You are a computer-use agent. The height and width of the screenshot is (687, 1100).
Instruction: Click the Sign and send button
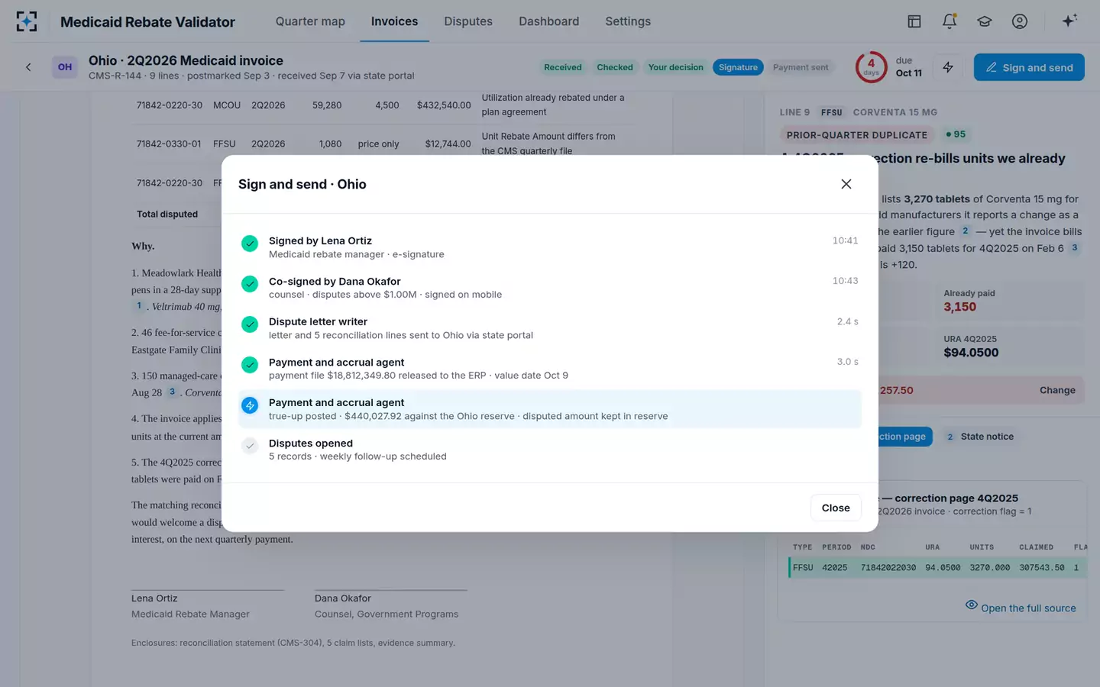pyautogui.click(x=1029, y=67)
